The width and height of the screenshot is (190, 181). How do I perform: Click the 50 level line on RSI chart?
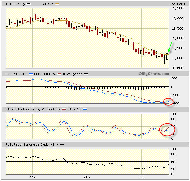(x=87, y=162)
